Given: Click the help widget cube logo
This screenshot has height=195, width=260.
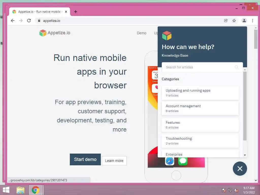Looking at the screenshot, I should [x=167, y=36].
